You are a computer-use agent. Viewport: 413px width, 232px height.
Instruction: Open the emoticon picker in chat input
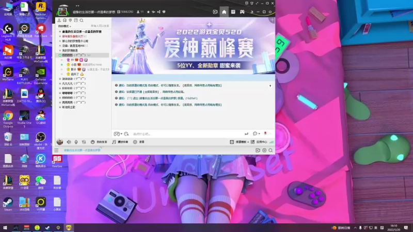point(126,134)
